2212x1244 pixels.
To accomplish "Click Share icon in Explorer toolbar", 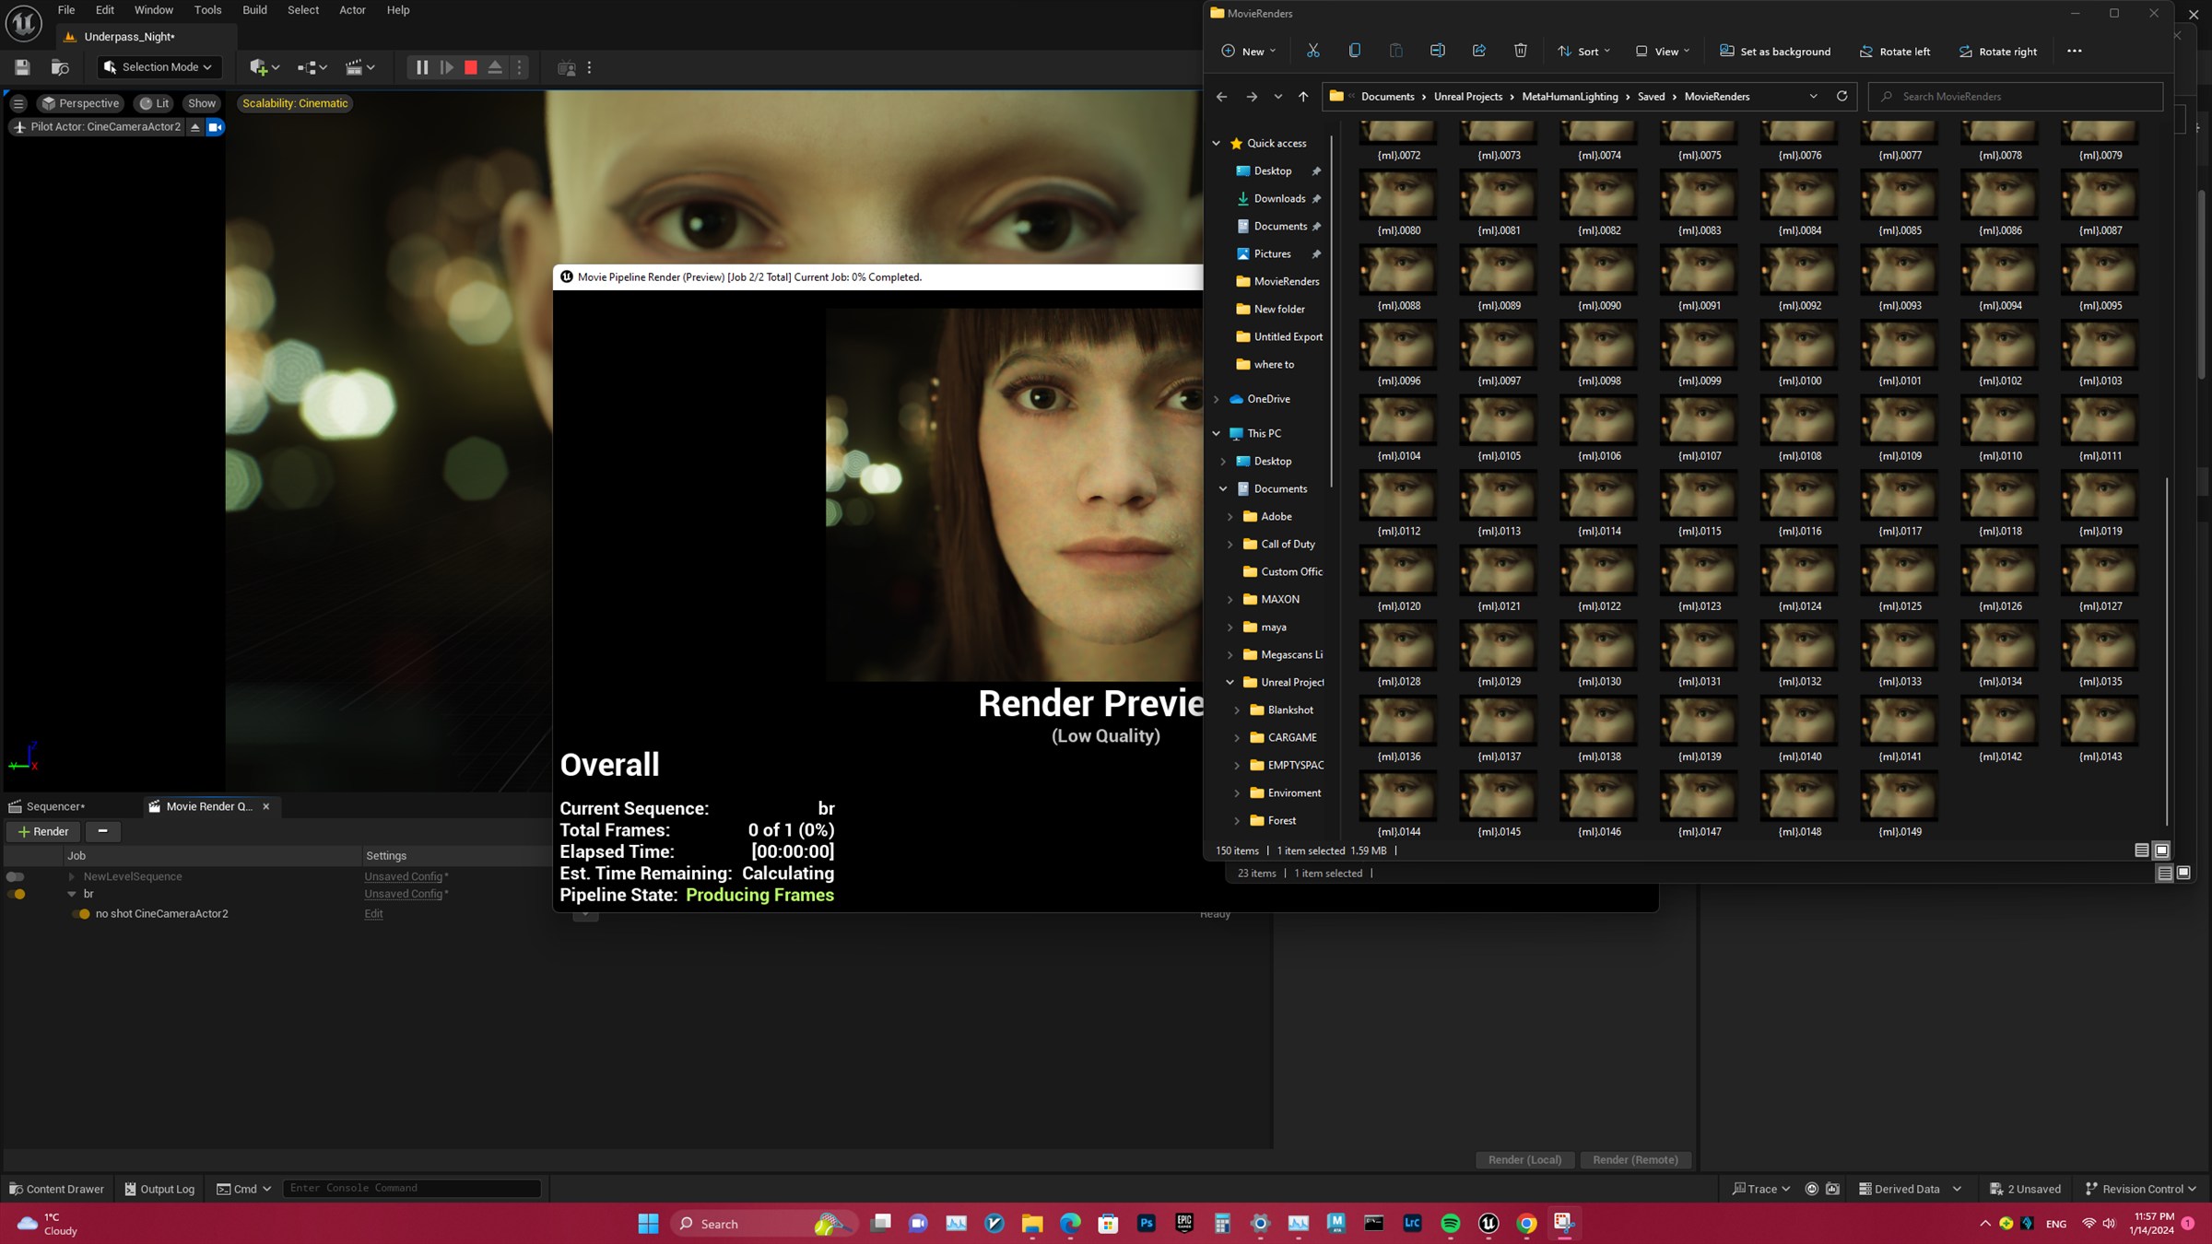I will pyautogui.click(x=1479, y=51).
